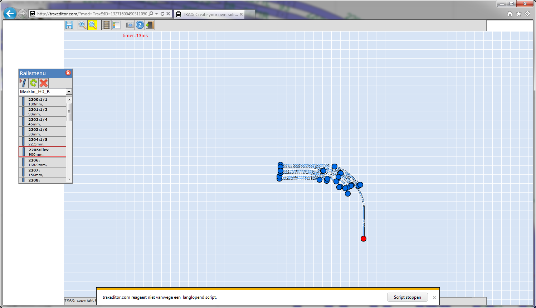Open the parts list icon in toolbar

coord(116,25)
